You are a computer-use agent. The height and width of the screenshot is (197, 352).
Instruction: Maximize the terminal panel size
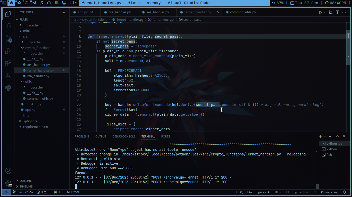pyautogui.click(x=337, y=136)
